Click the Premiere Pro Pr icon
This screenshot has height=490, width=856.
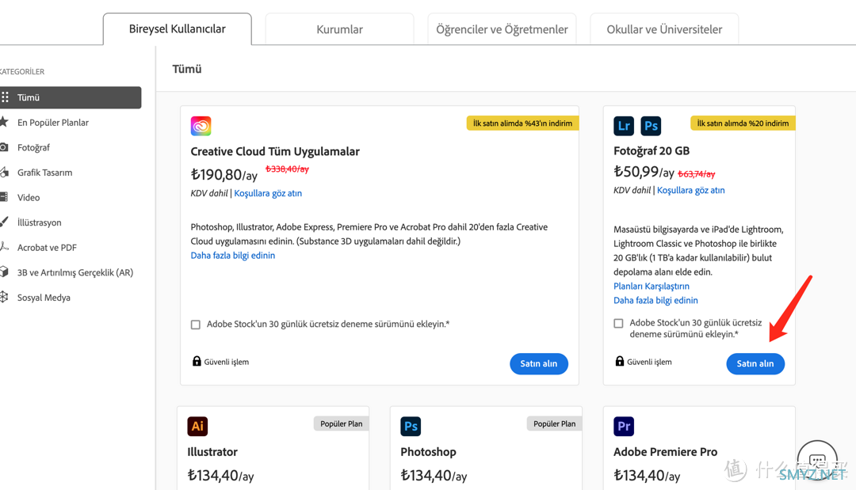[x=624, y=426]
